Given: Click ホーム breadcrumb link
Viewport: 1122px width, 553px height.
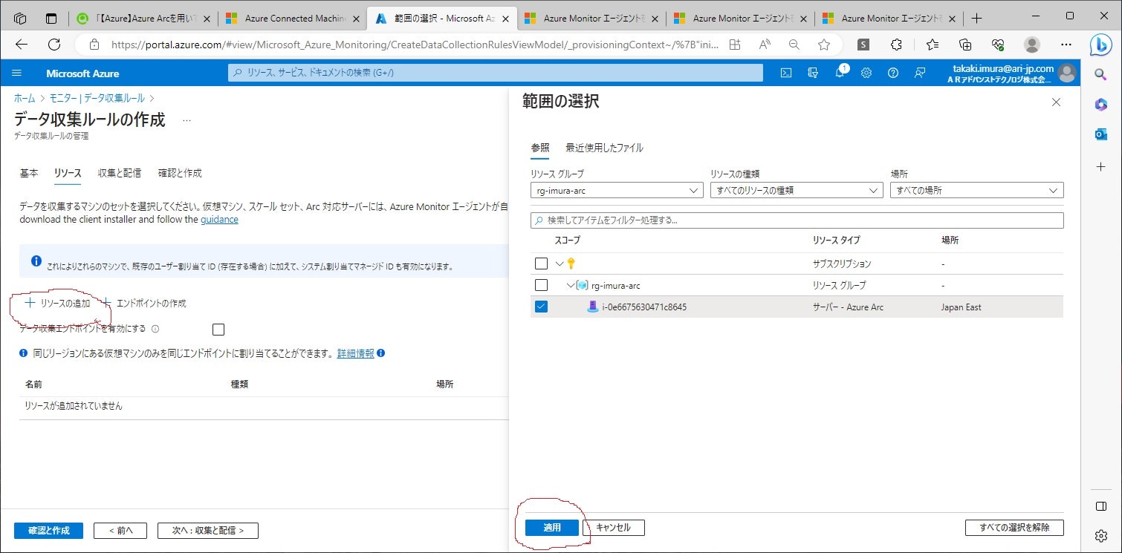Looking at the screenshot, I should click(25, 98).
